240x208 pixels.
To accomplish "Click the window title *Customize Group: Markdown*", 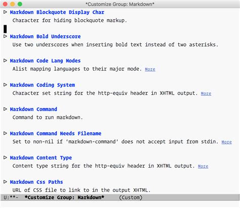I will click(120, 4).
